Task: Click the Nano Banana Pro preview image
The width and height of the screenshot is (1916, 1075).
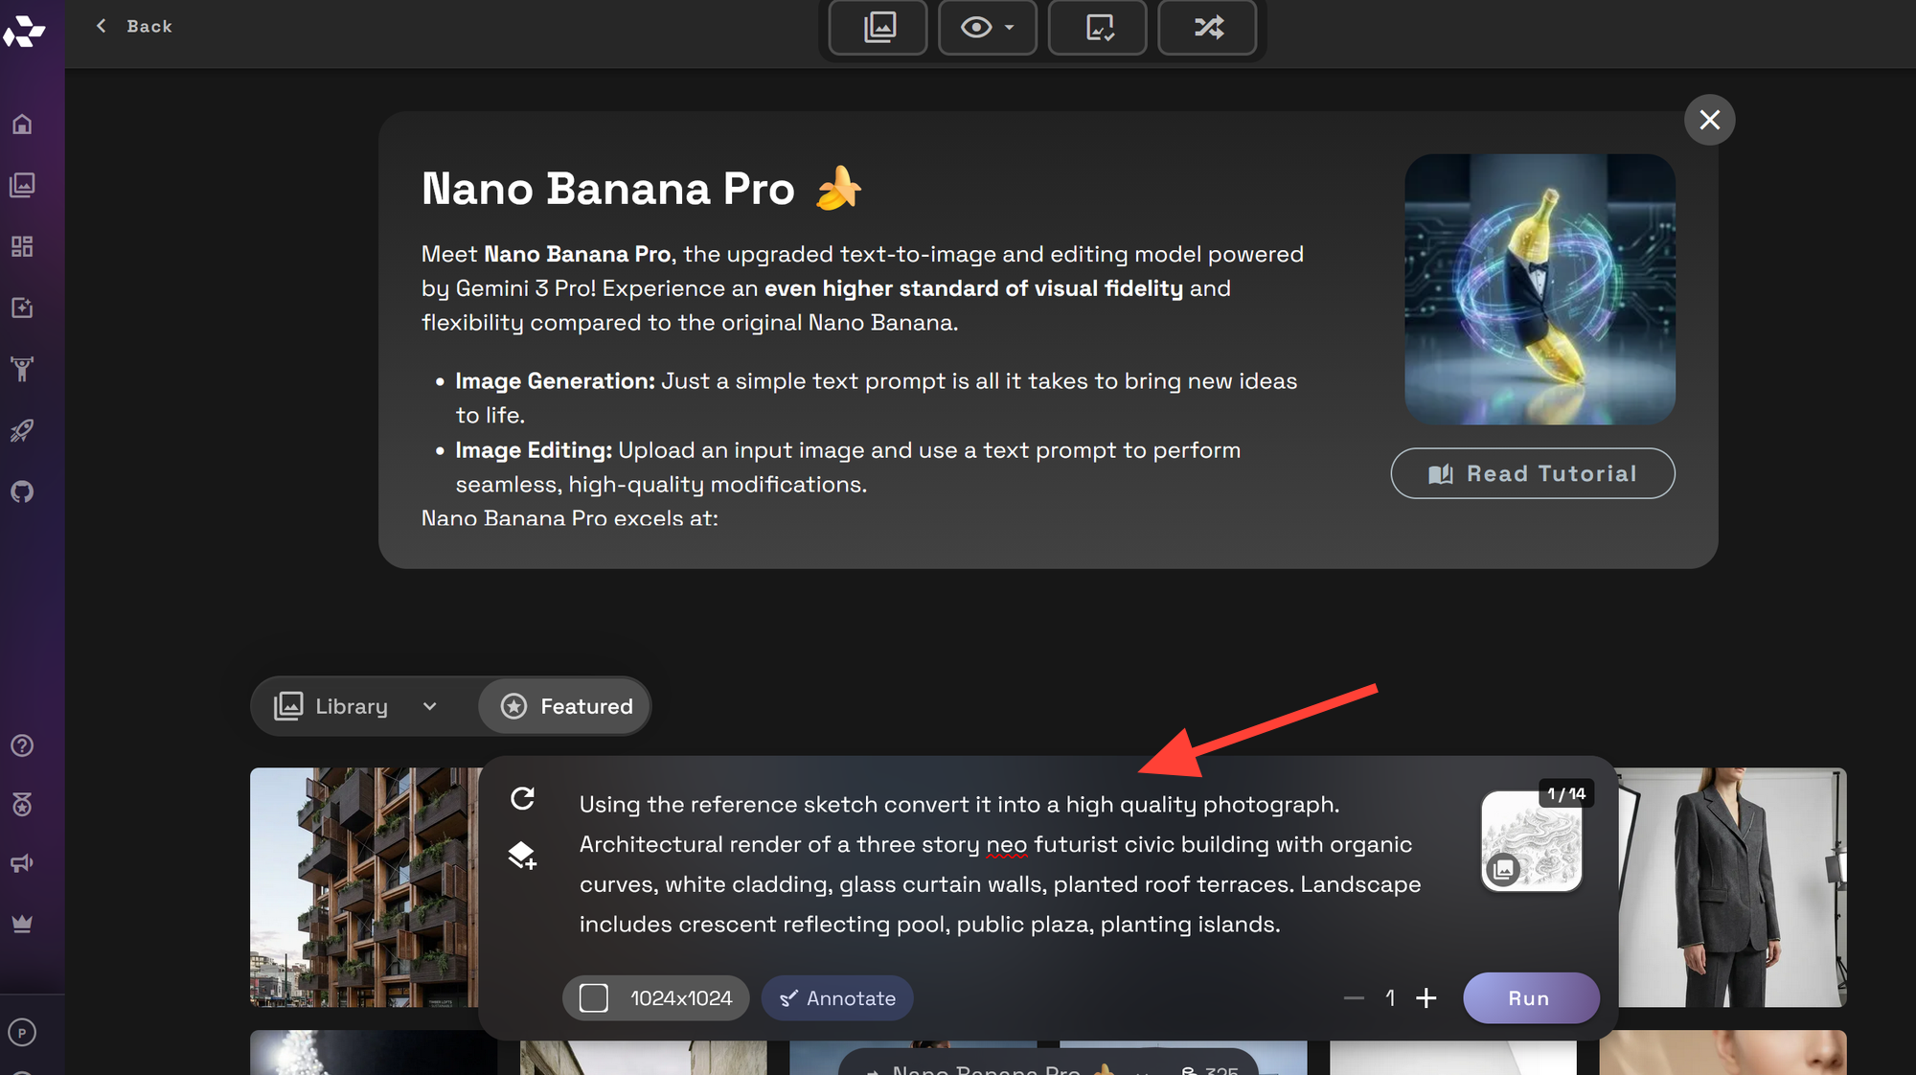Action: click(1540, 289)
